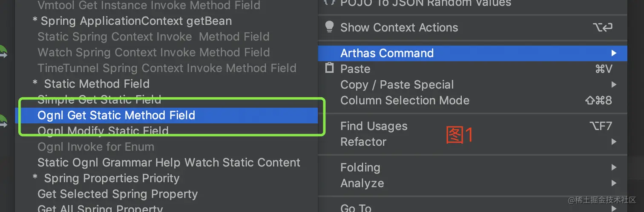Select Column Selection Mode
The width and height of the screenshot is (644, 212).
click(x=405, y=100)
